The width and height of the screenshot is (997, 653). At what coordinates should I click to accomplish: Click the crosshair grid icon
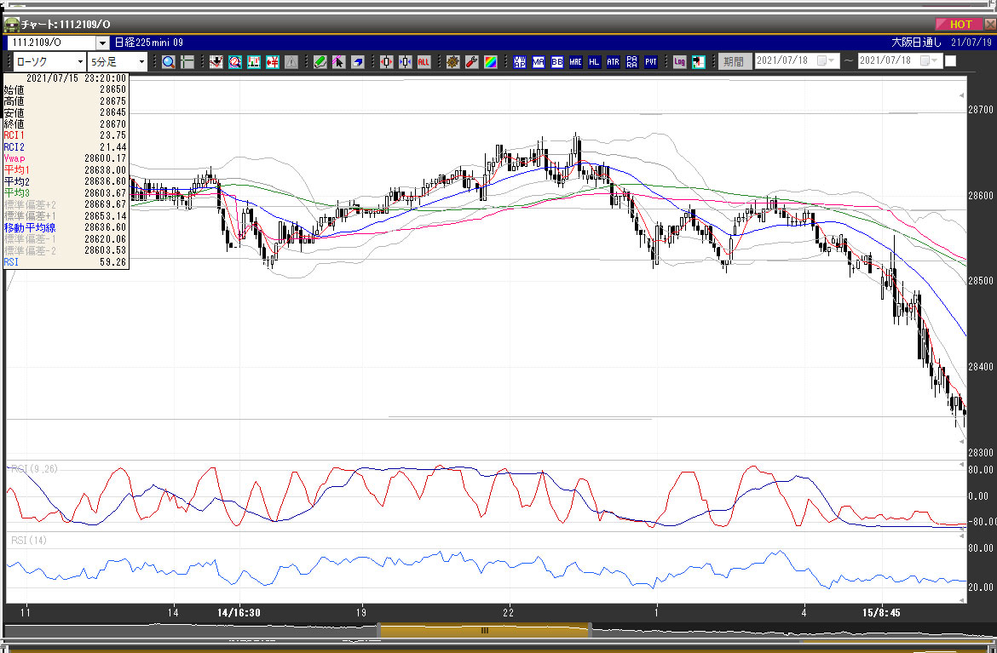pos(187,61)
